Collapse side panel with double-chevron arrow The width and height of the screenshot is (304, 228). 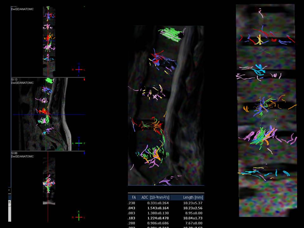click(9, 190)
